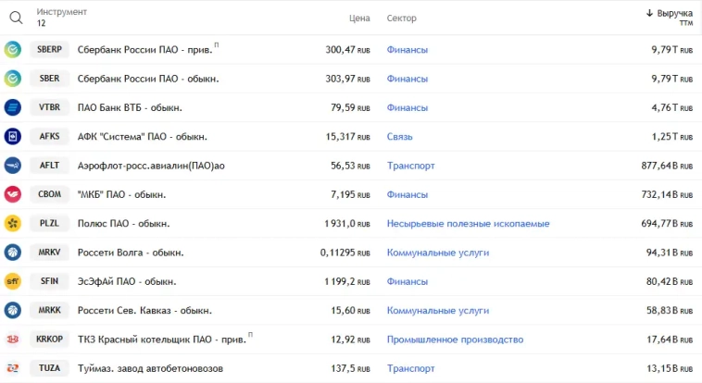Click revenue 877,64 B RUB

pos(667,166)
